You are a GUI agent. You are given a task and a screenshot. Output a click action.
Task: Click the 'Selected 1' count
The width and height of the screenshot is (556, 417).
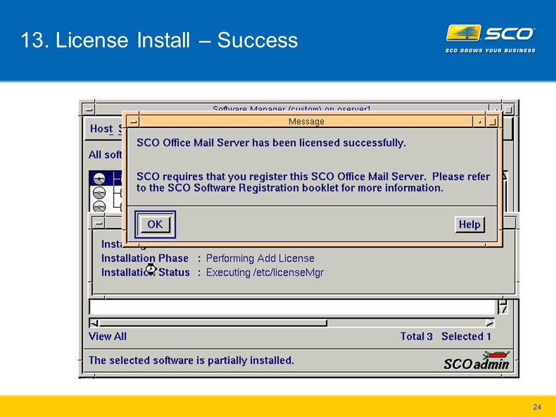click(x=466, y=336)
